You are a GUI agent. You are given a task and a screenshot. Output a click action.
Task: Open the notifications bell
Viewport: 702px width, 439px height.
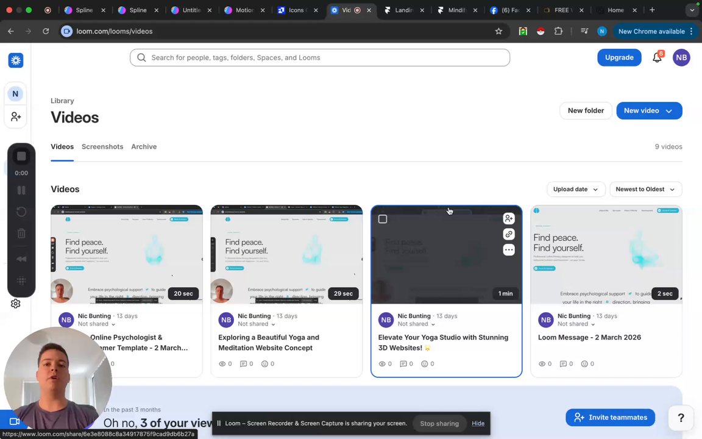(x=657, y=57)
